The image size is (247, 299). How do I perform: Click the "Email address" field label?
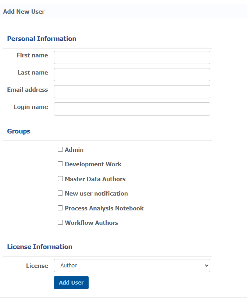coord(27,90)
